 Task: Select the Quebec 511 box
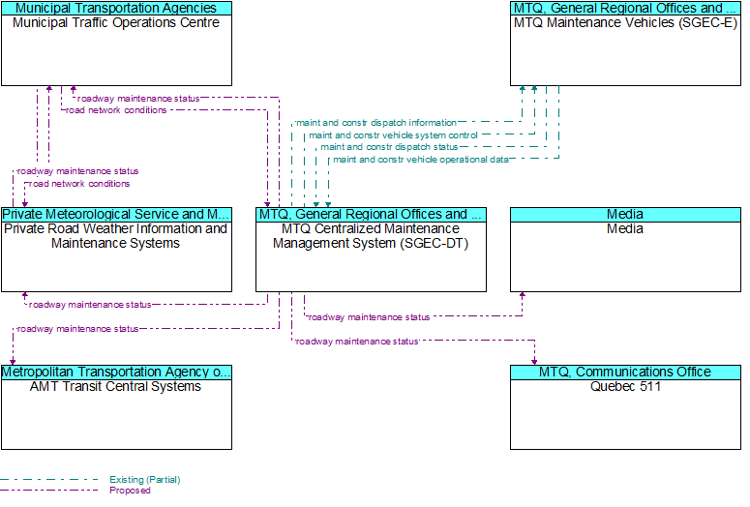coord(625,407)
